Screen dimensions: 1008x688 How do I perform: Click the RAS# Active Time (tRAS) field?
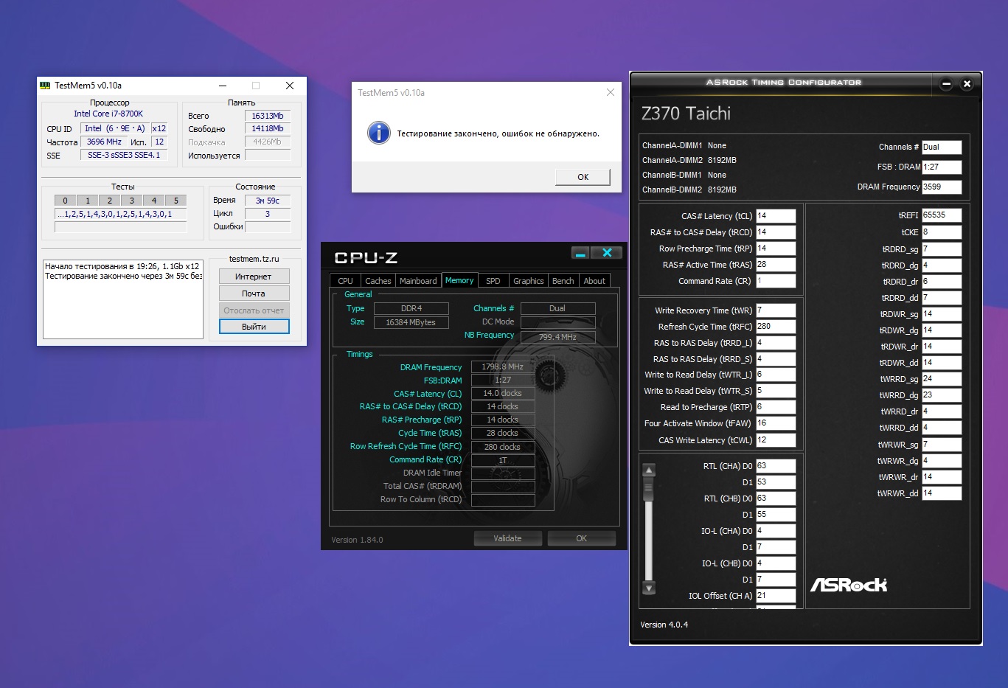[776, 265]
